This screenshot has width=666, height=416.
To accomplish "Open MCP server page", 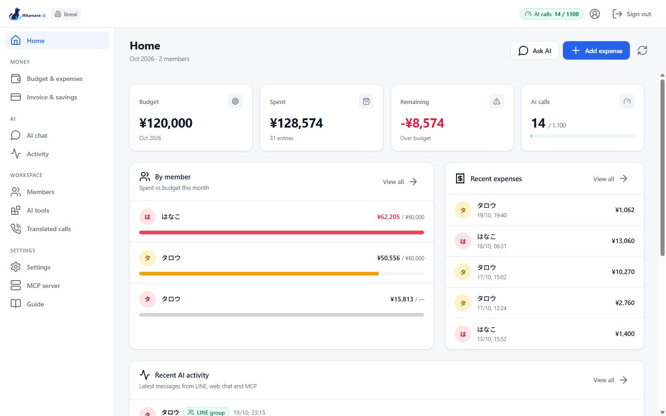I will [x=57, y=286].
